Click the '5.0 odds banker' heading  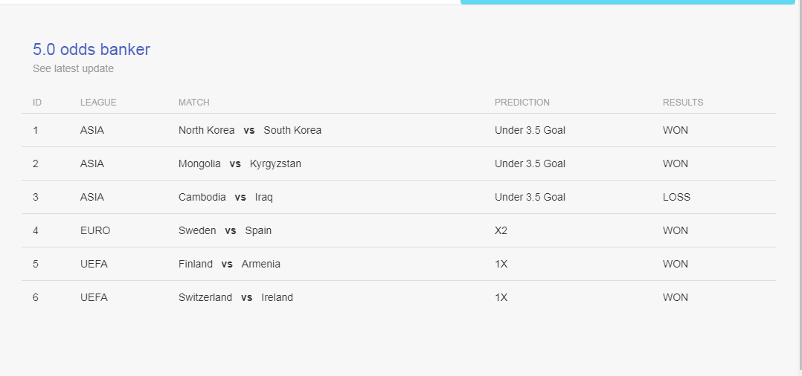click(92, 50)
